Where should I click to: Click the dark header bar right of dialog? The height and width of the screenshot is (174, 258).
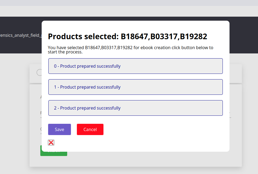[243, 35]
